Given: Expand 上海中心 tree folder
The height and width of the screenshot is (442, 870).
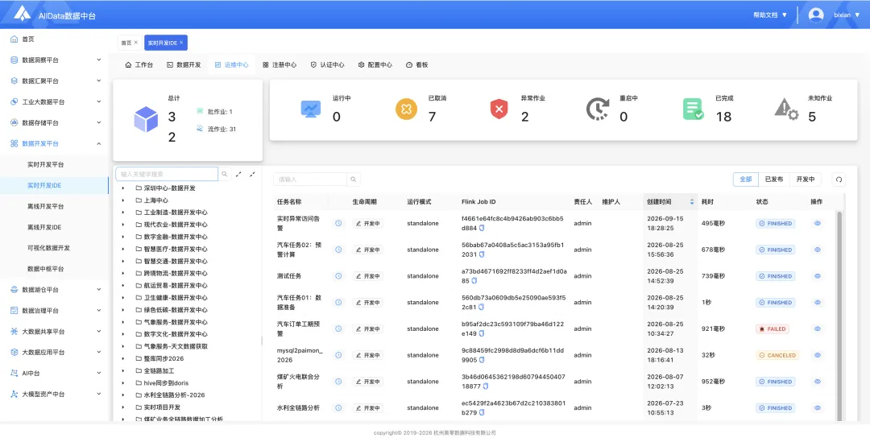Looking at the screenshot, I should click(123, 200).
